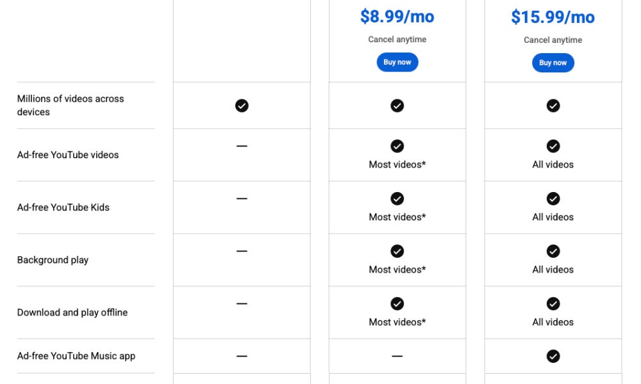Image resolution: width=641 pixels, height=384 pixels.
Task: Select the Ad-free YouTube Kids feature label
Action: tap(63, 207)
